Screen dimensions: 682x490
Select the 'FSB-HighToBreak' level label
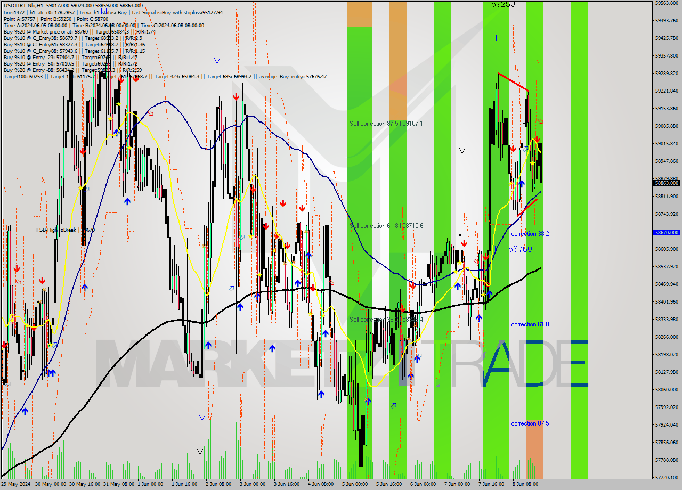tap(66, 230)
